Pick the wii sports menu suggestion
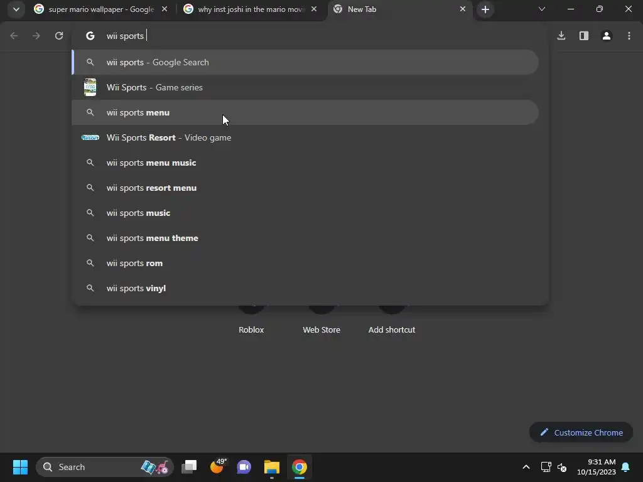643x482 pixels. coord(305,112)
